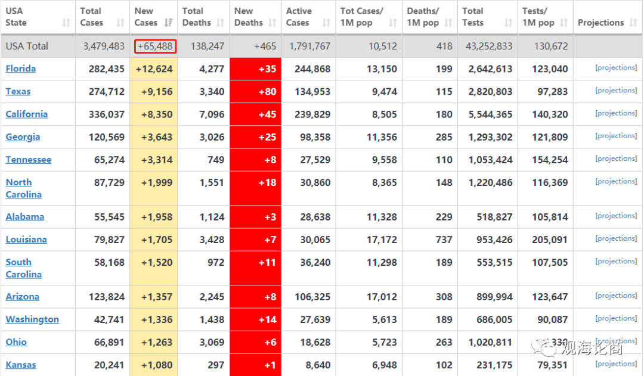This screenshot has height=376, width=644.
Task: Click the USA Total row label
Action: tap(27, 46)
